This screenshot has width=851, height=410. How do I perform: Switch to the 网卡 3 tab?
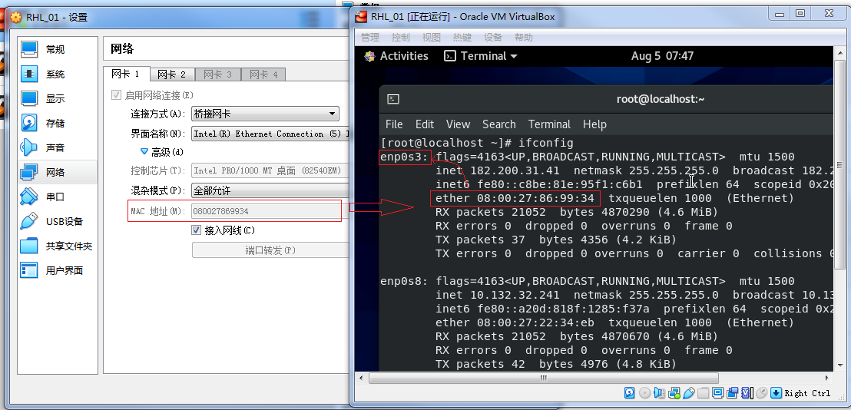point(217,74)
